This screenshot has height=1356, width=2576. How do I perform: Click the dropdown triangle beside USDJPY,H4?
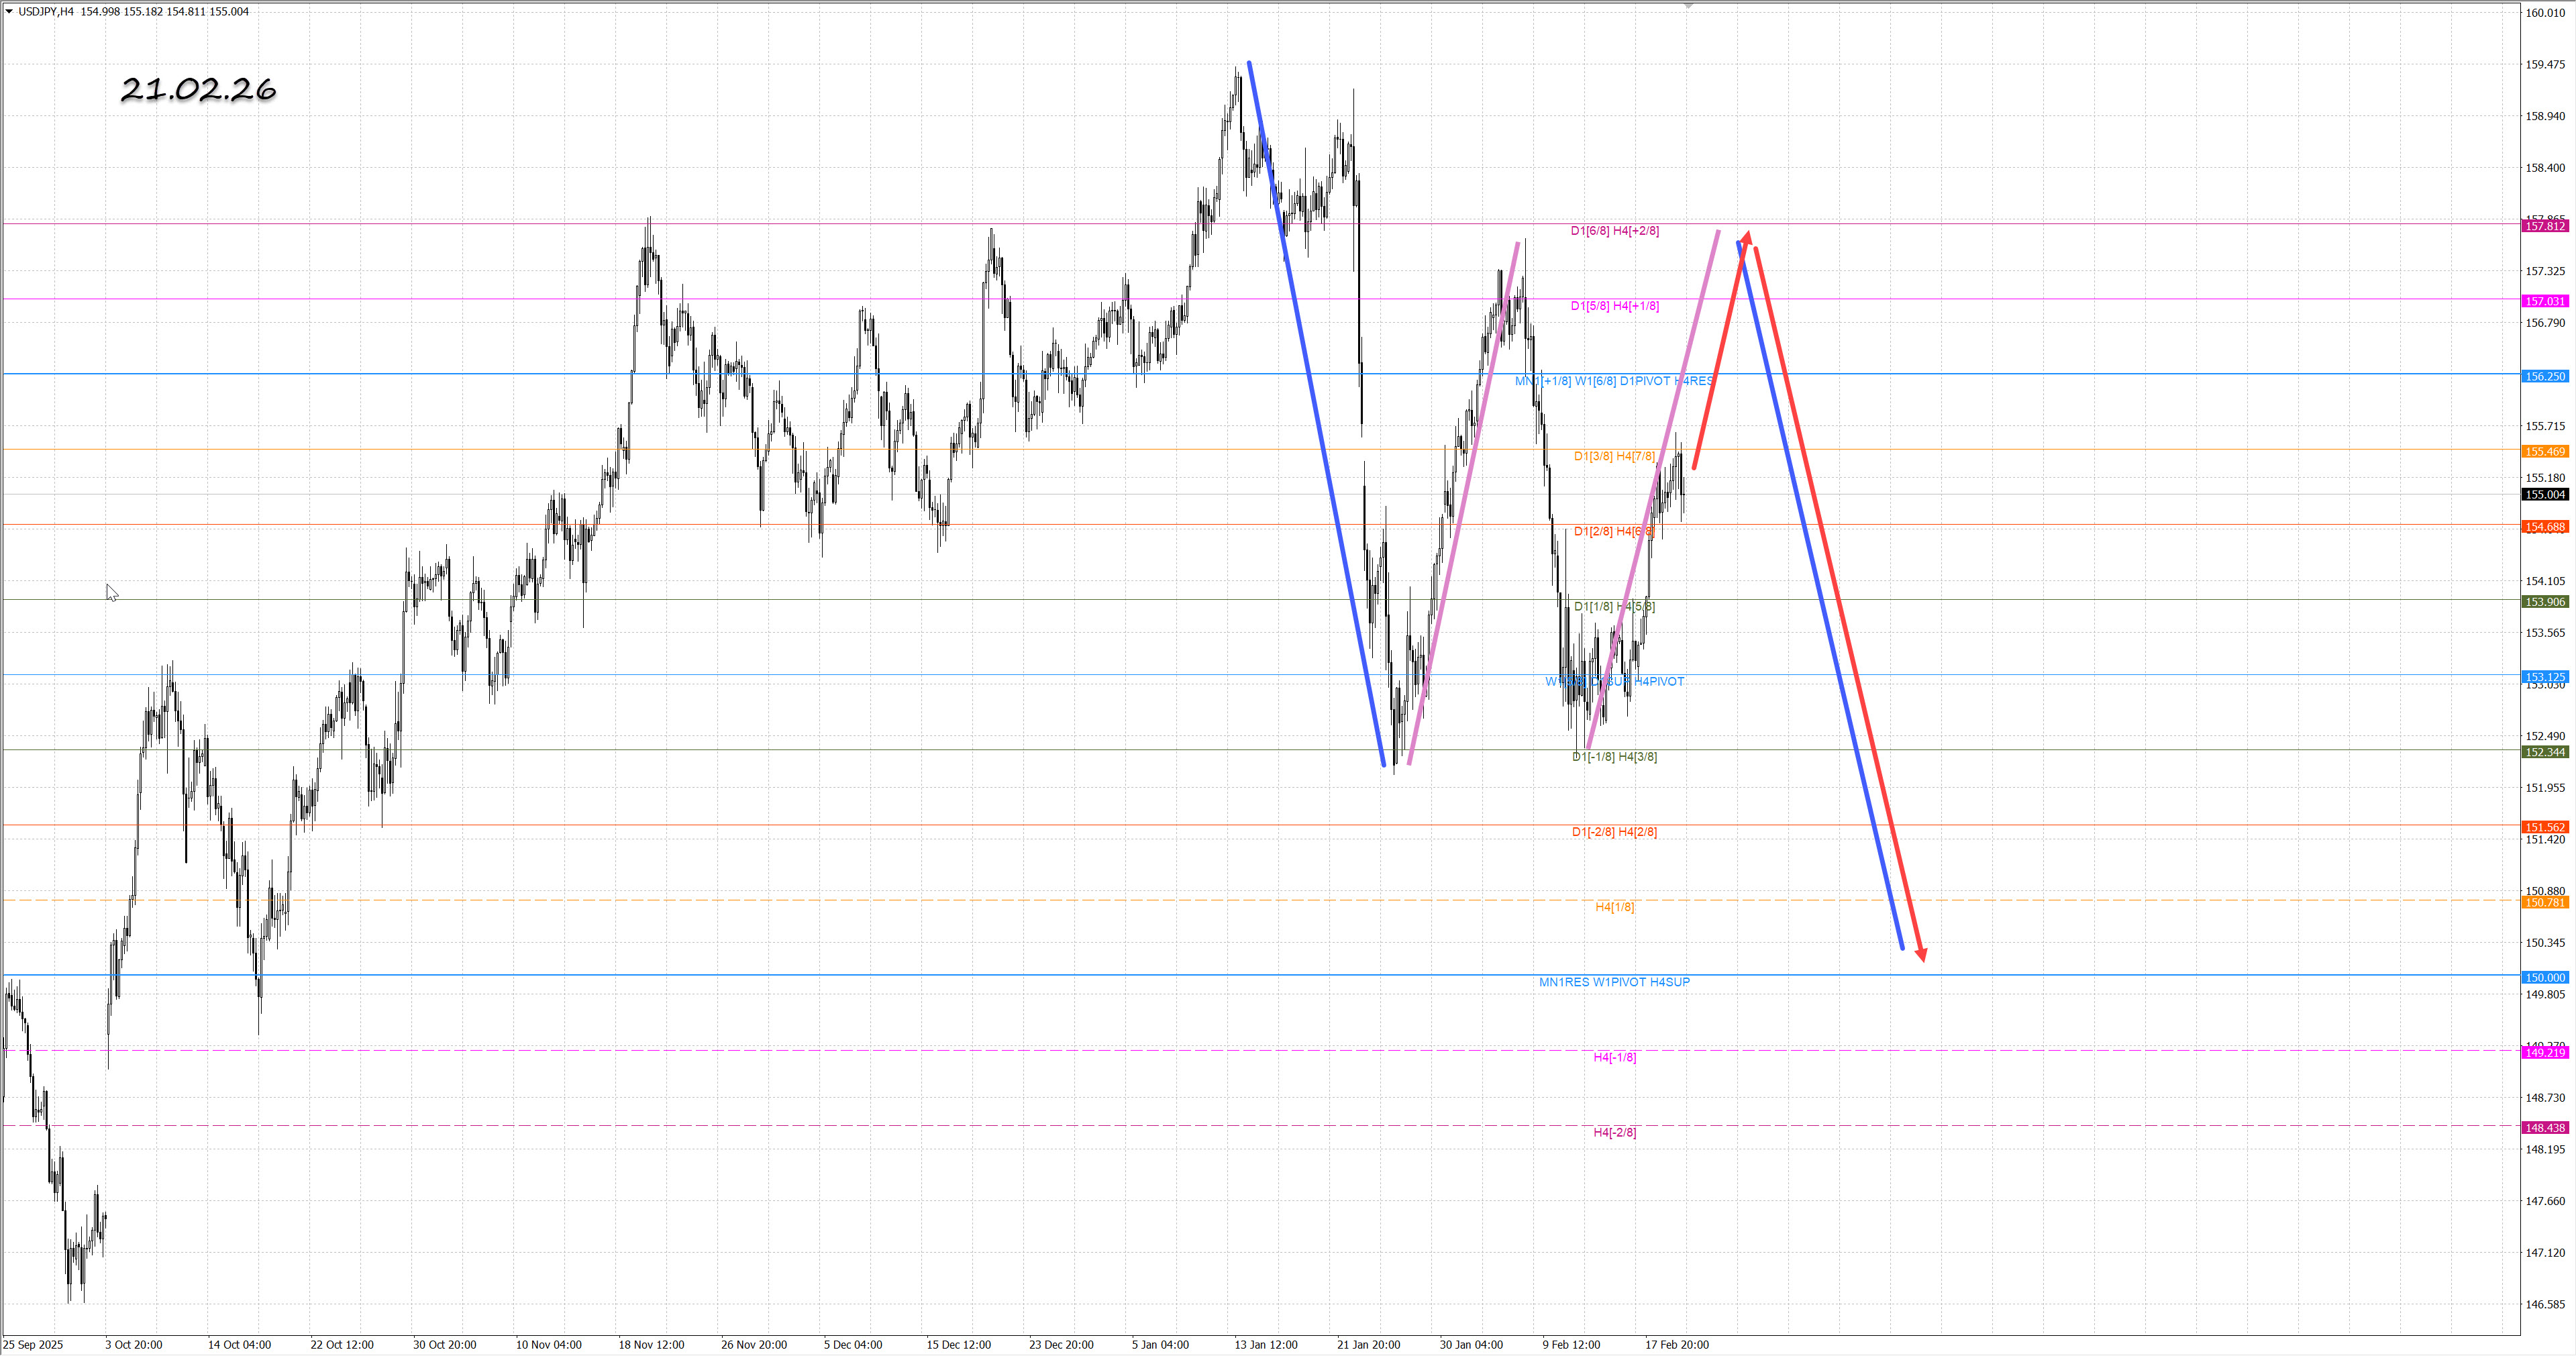tap(9, 11)
